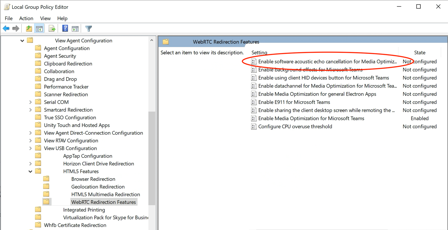
Task: Collapse the View Agent Configuration node
Action: pos(22,40)
